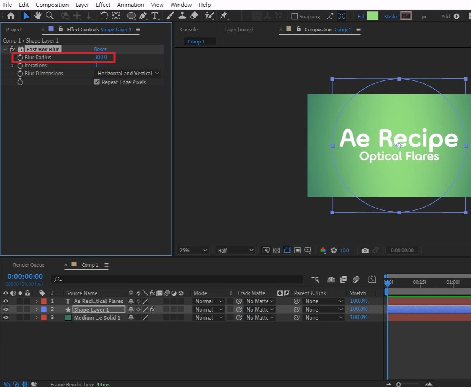This screenshot has width=471, height=387.
Task: Collapse the Fast Box Blur effect
Action: tap(5, 49)
